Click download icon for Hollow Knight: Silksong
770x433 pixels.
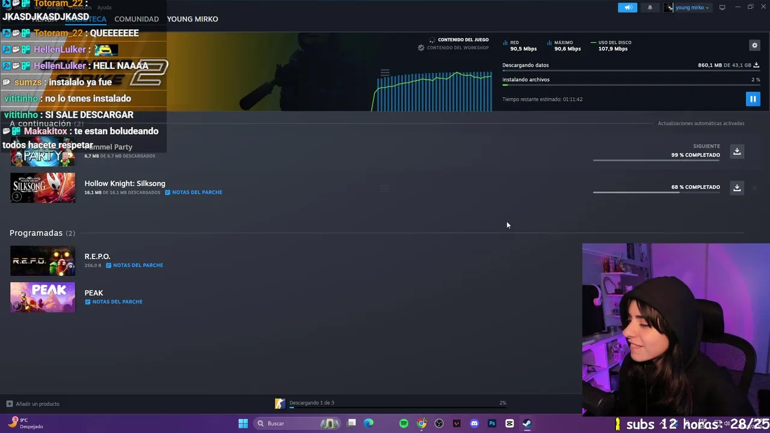tap(737, 188)
